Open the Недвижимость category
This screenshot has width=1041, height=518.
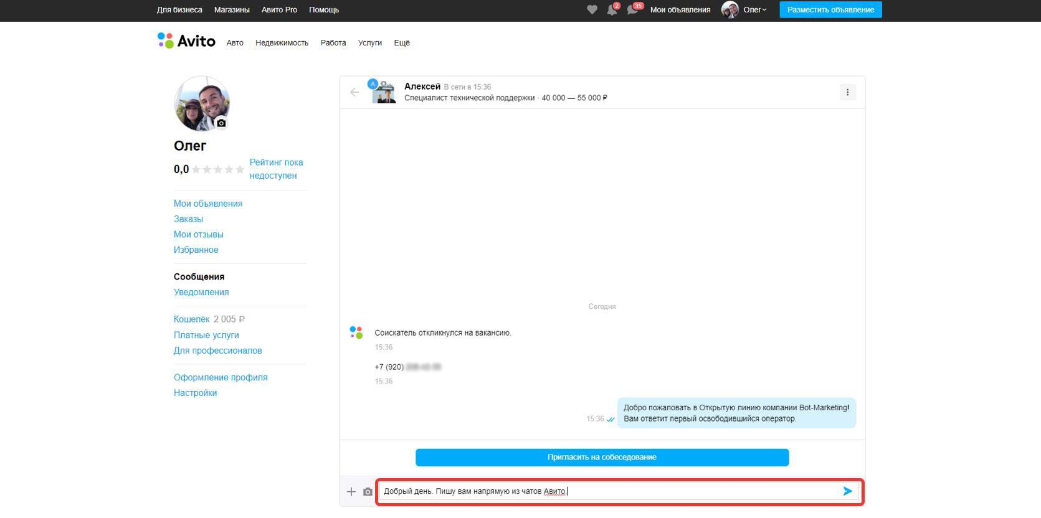pos(282,43)
